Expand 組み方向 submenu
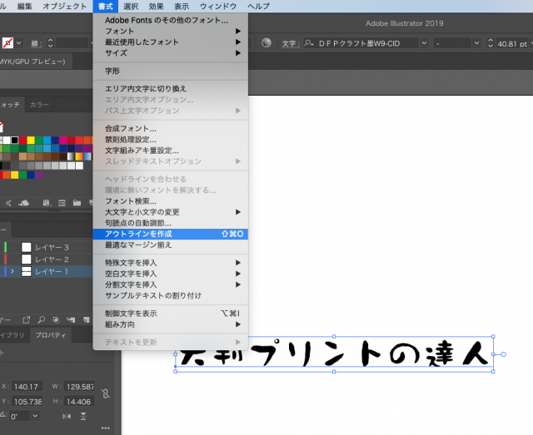 pyautogui.click(x=170, y=324)
